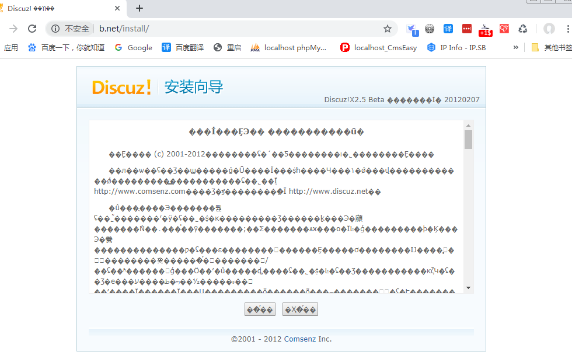Open the '应用' apps shortcut

tap(11, 47)
